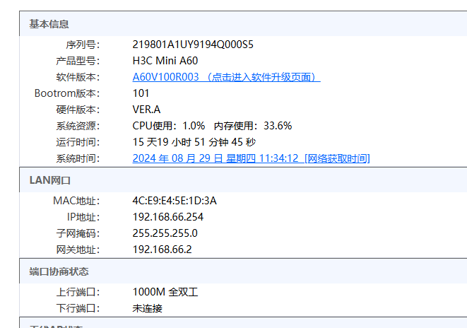The image size is (467, 328).
Task: Click the IP address 192.168.66.254
Action: click(x=168, y=217)
